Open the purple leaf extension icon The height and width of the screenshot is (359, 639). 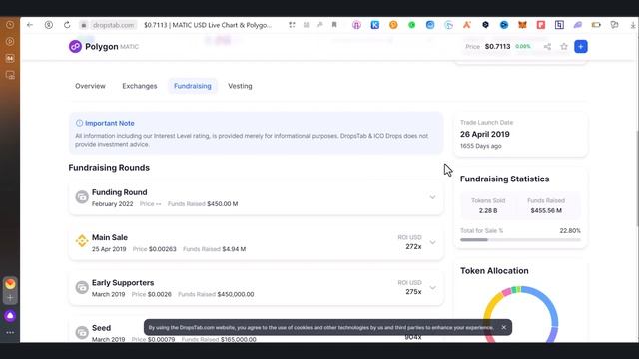577,25
